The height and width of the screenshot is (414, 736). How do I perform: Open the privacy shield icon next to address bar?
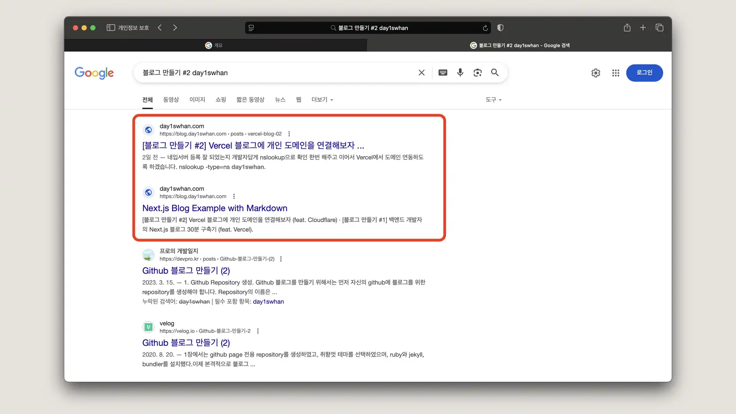click(x=500, y=28)
